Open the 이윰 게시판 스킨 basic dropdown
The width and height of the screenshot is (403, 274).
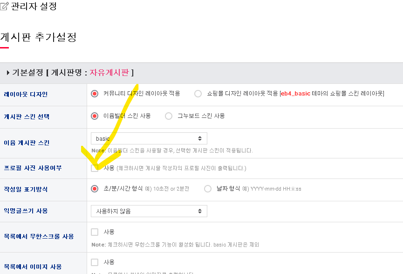[x=149, y=138]
